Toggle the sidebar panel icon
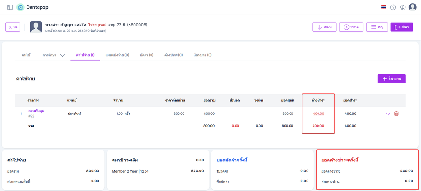Image resolution: width=421 pixels, height=191 pixels. (10, 7)
